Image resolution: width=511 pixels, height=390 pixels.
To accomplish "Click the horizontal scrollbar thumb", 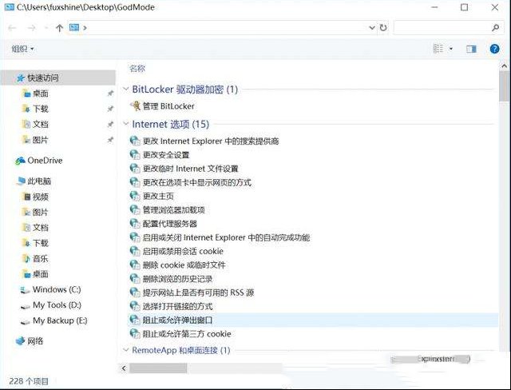I will (158, 368).
